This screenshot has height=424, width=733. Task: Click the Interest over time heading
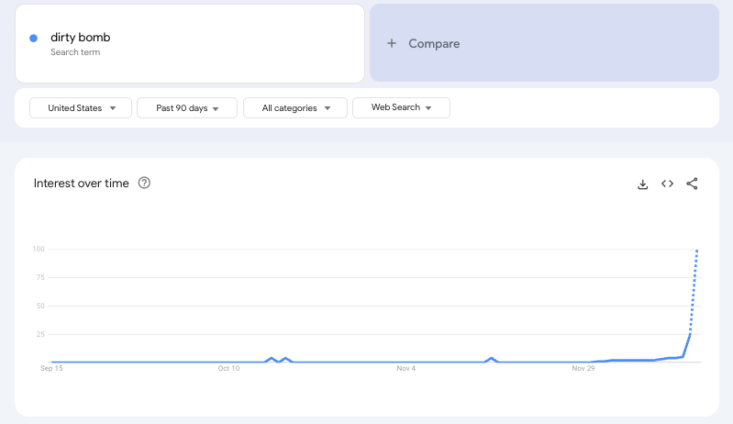click(x=81, y=183)
